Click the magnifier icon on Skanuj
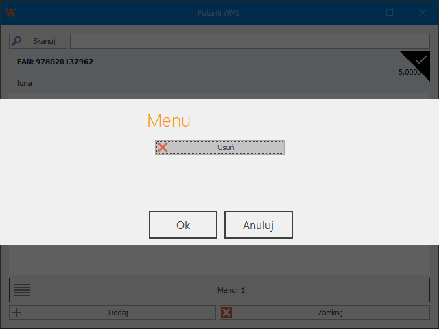Viewport: 439px width, 329px height. (17, 41)
